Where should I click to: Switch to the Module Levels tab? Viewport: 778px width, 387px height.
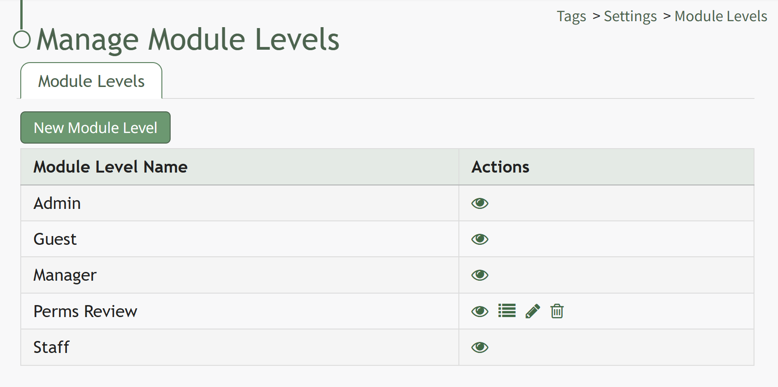91,81
